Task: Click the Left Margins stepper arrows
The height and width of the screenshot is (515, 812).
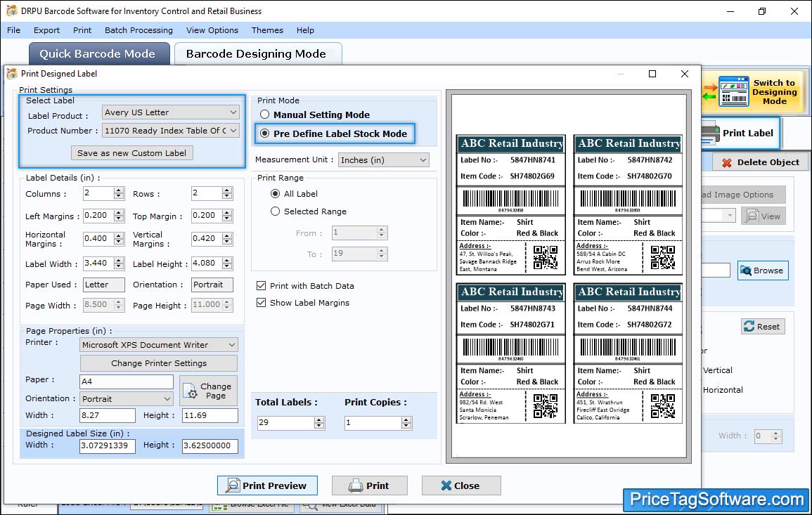Action: click(119, 215)
